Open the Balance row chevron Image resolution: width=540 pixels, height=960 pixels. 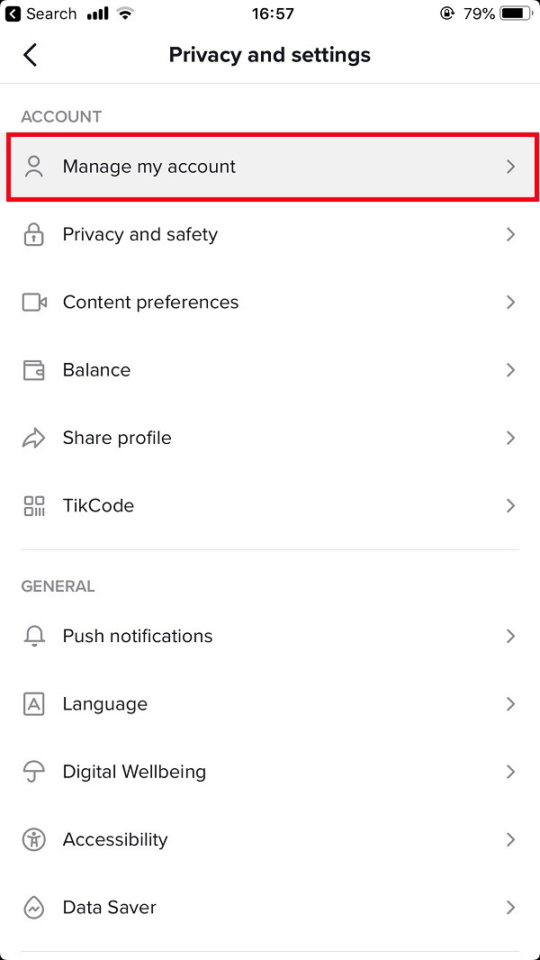pos(510,370)
